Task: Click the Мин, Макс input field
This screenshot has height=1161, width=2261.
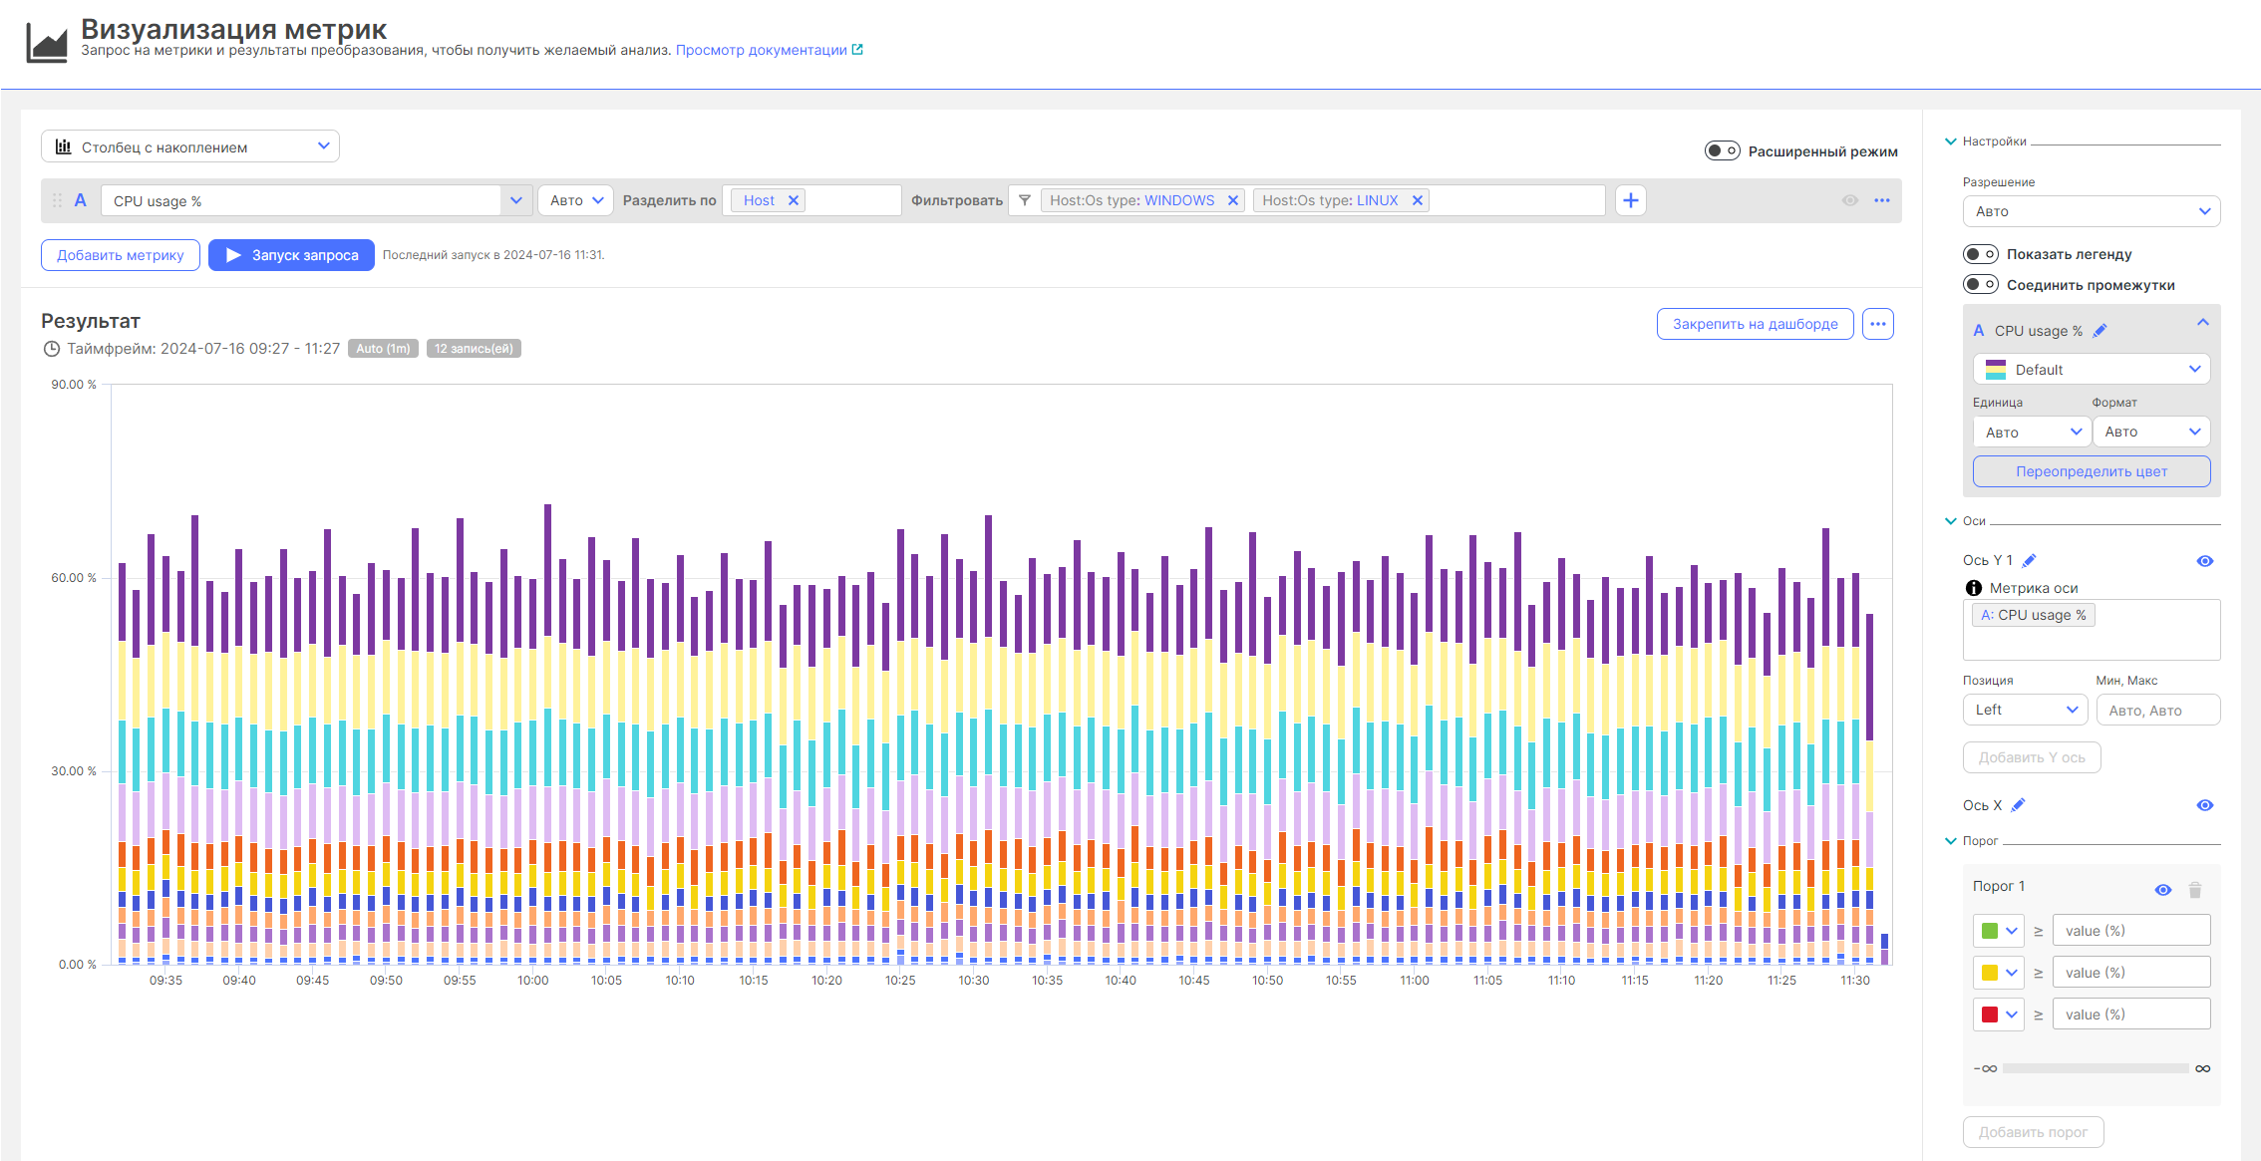Action: pyautogui.click(x=2157, y=711)
